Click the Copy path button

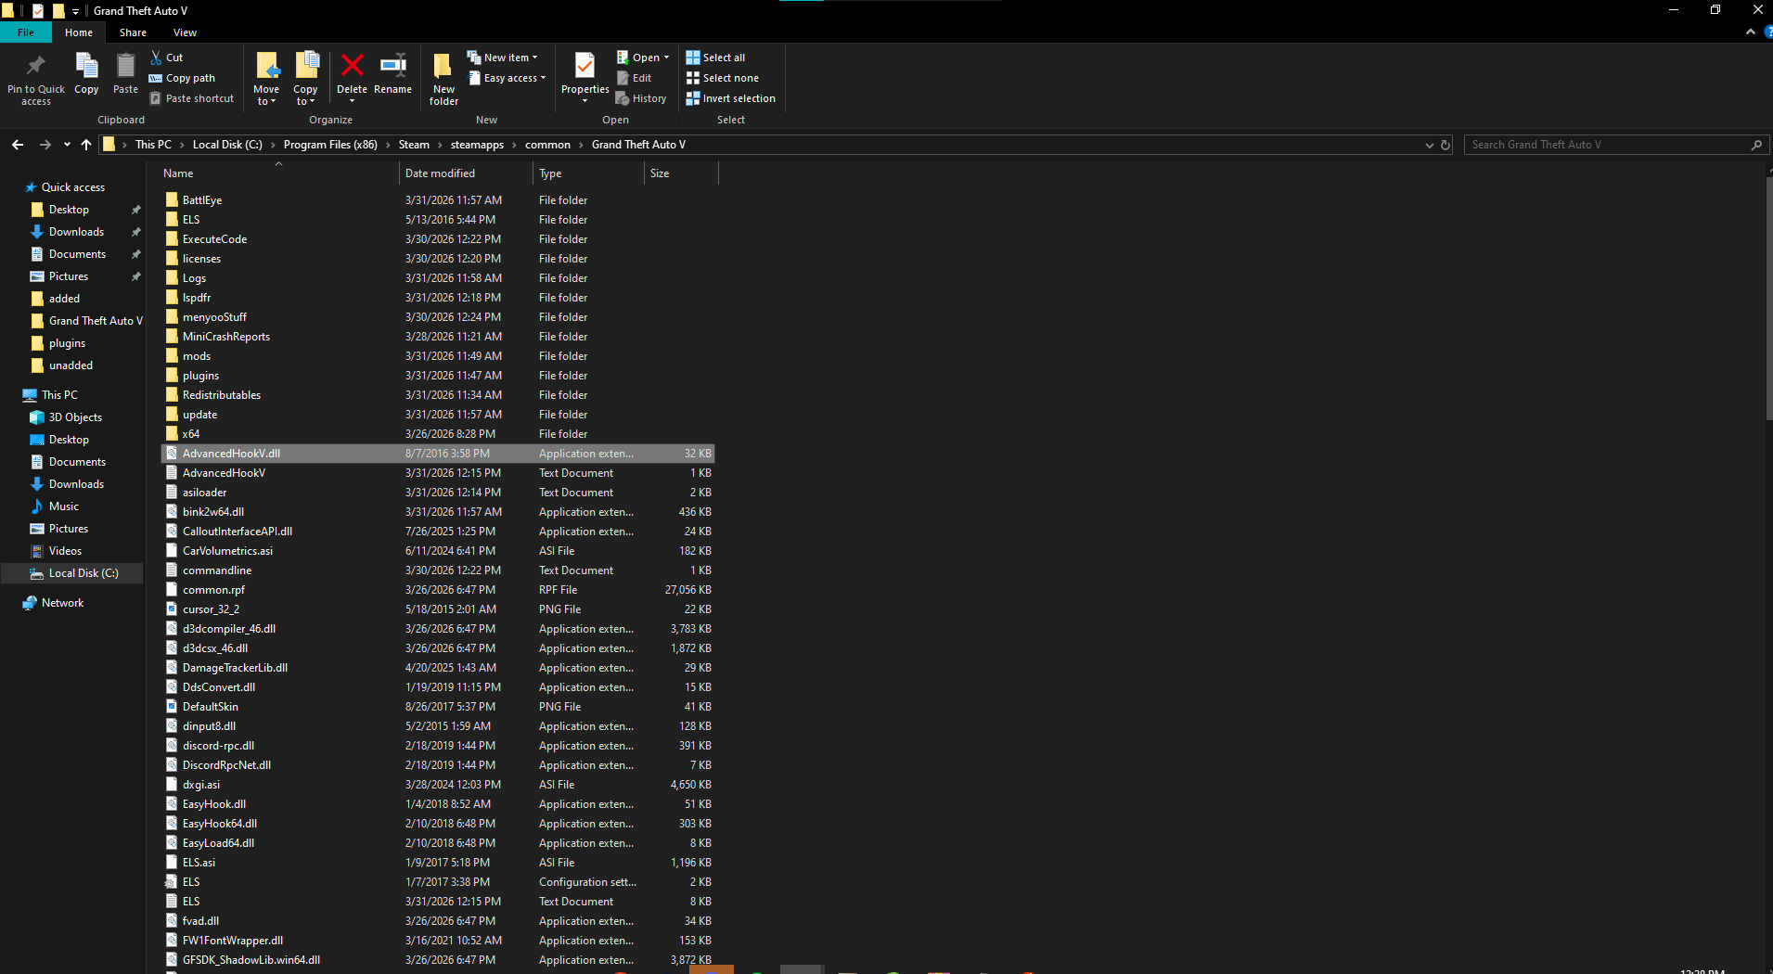[x=183, y=78]
